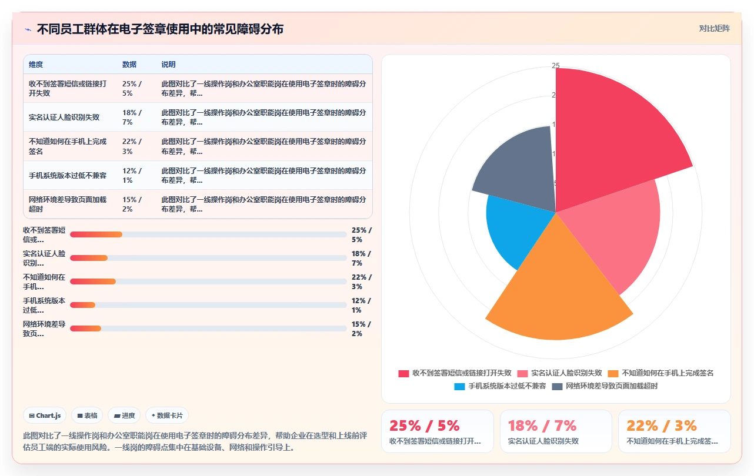Toggle legend item 收不到签署短信或链接打开失败
The width and height of the screenshot is (754, 476).
[455, 373]
